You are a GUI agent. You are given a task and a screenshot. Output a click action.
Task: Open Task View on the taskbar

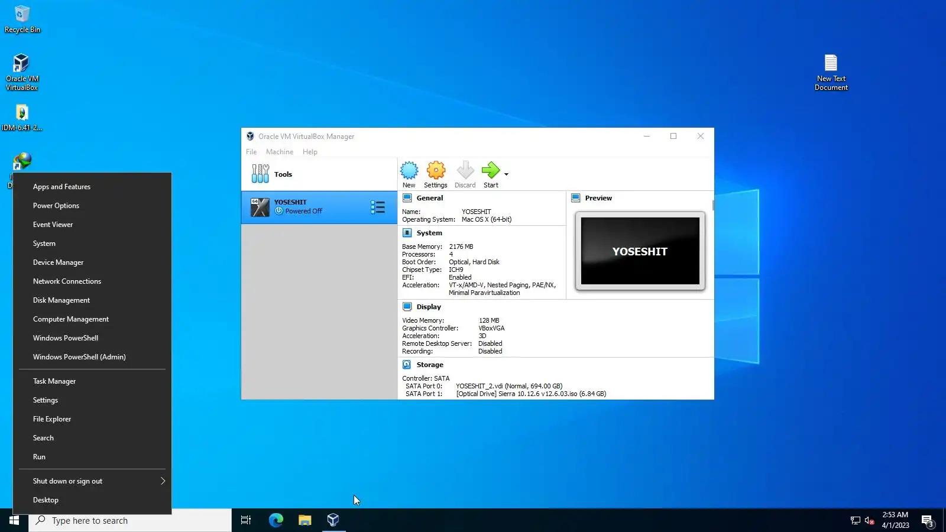tap(246, 520)
